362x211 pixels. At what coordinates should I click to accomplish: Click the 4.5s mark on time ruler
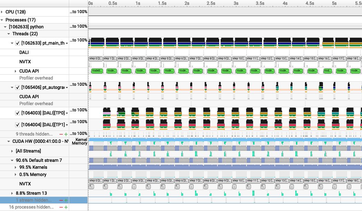[x=310, y=3]
